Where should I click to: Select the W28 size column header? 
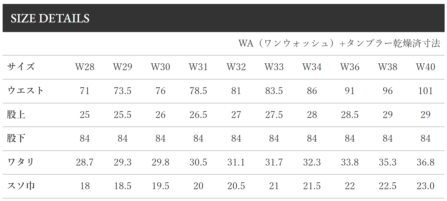coord(85,67)
